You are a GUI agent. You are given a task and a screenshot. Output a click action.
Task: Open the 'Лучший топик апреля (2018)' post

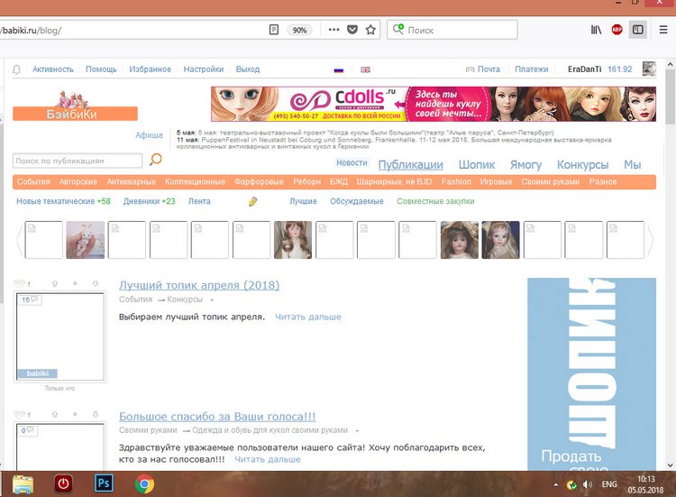pyautogui.click(x=199, y=285)
